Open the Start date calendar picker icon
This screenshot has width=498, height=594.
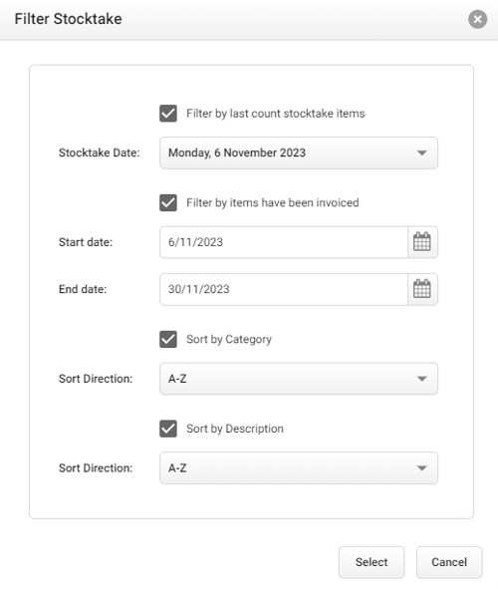[x=422, y=242]
